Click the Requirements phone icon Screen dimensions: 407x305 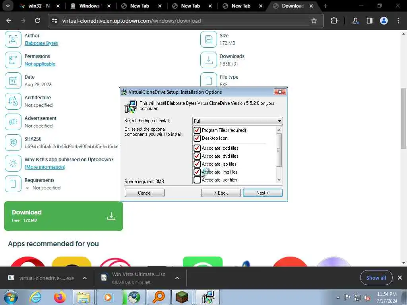coord(13,183)
